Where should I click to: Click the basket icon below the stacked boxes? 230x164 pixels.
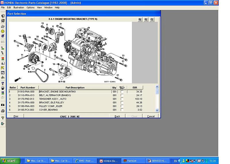click(x=3, y=21)
